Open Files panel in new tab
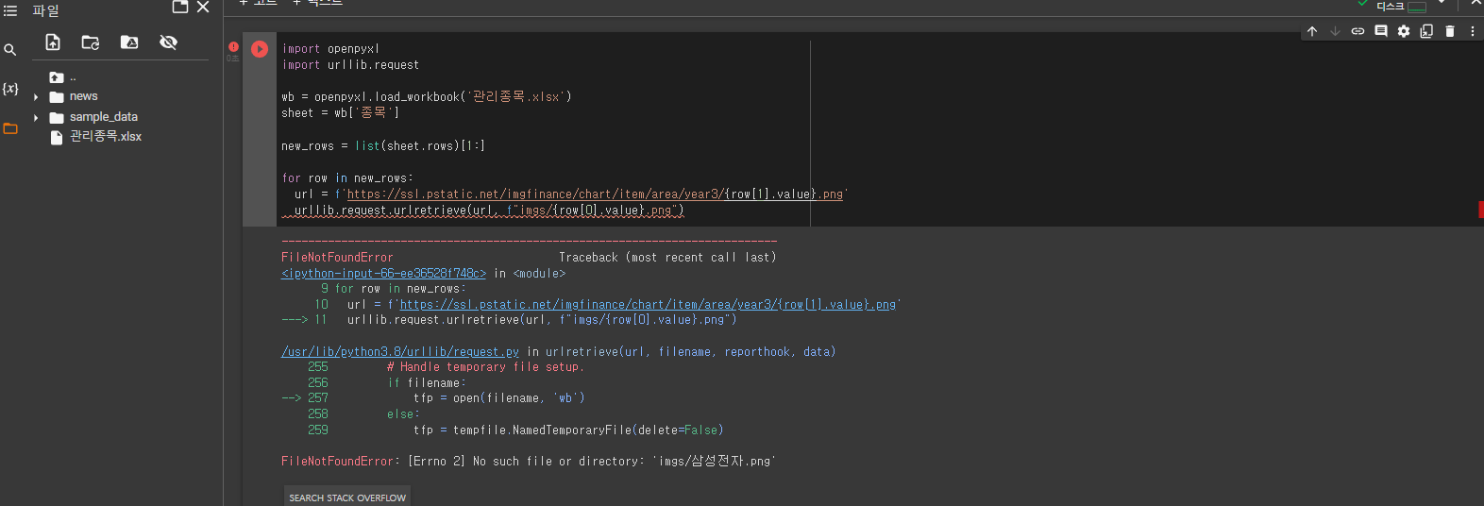Image resolution: width=1484 pixels, height=506 pixels. click(180, 7)
